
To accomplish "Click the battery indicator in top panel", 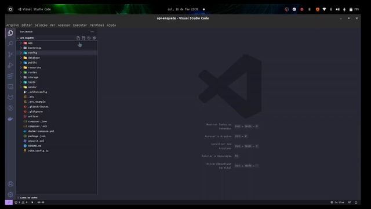I will point(354,9).
